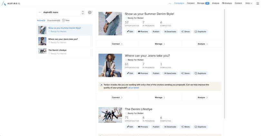Click the hamburger menu icon at top right
Image resolution: width=261 pixels, height=136 pixels.
(257, 3)
